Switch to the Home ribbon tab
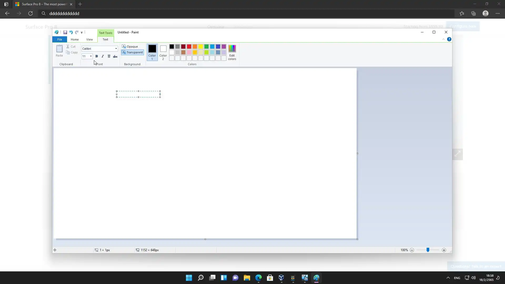 tap(74, 39)
